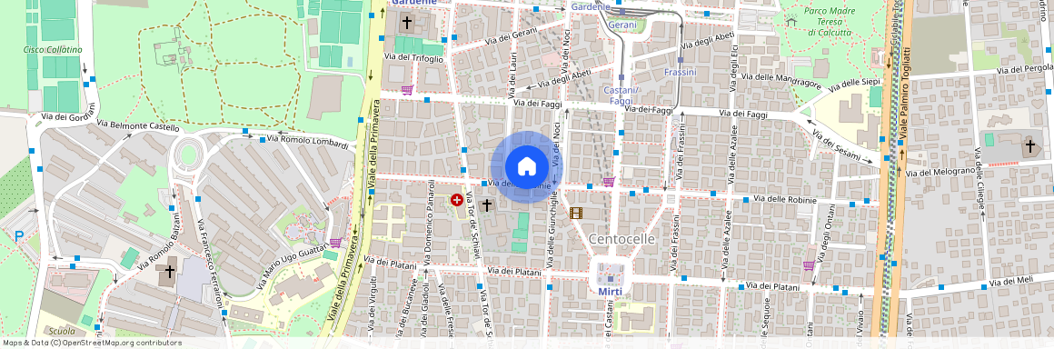Viewport: 1054px width, 349px height.
Task: Click the Castani/Faggi stop label
Action: point(621,95)
